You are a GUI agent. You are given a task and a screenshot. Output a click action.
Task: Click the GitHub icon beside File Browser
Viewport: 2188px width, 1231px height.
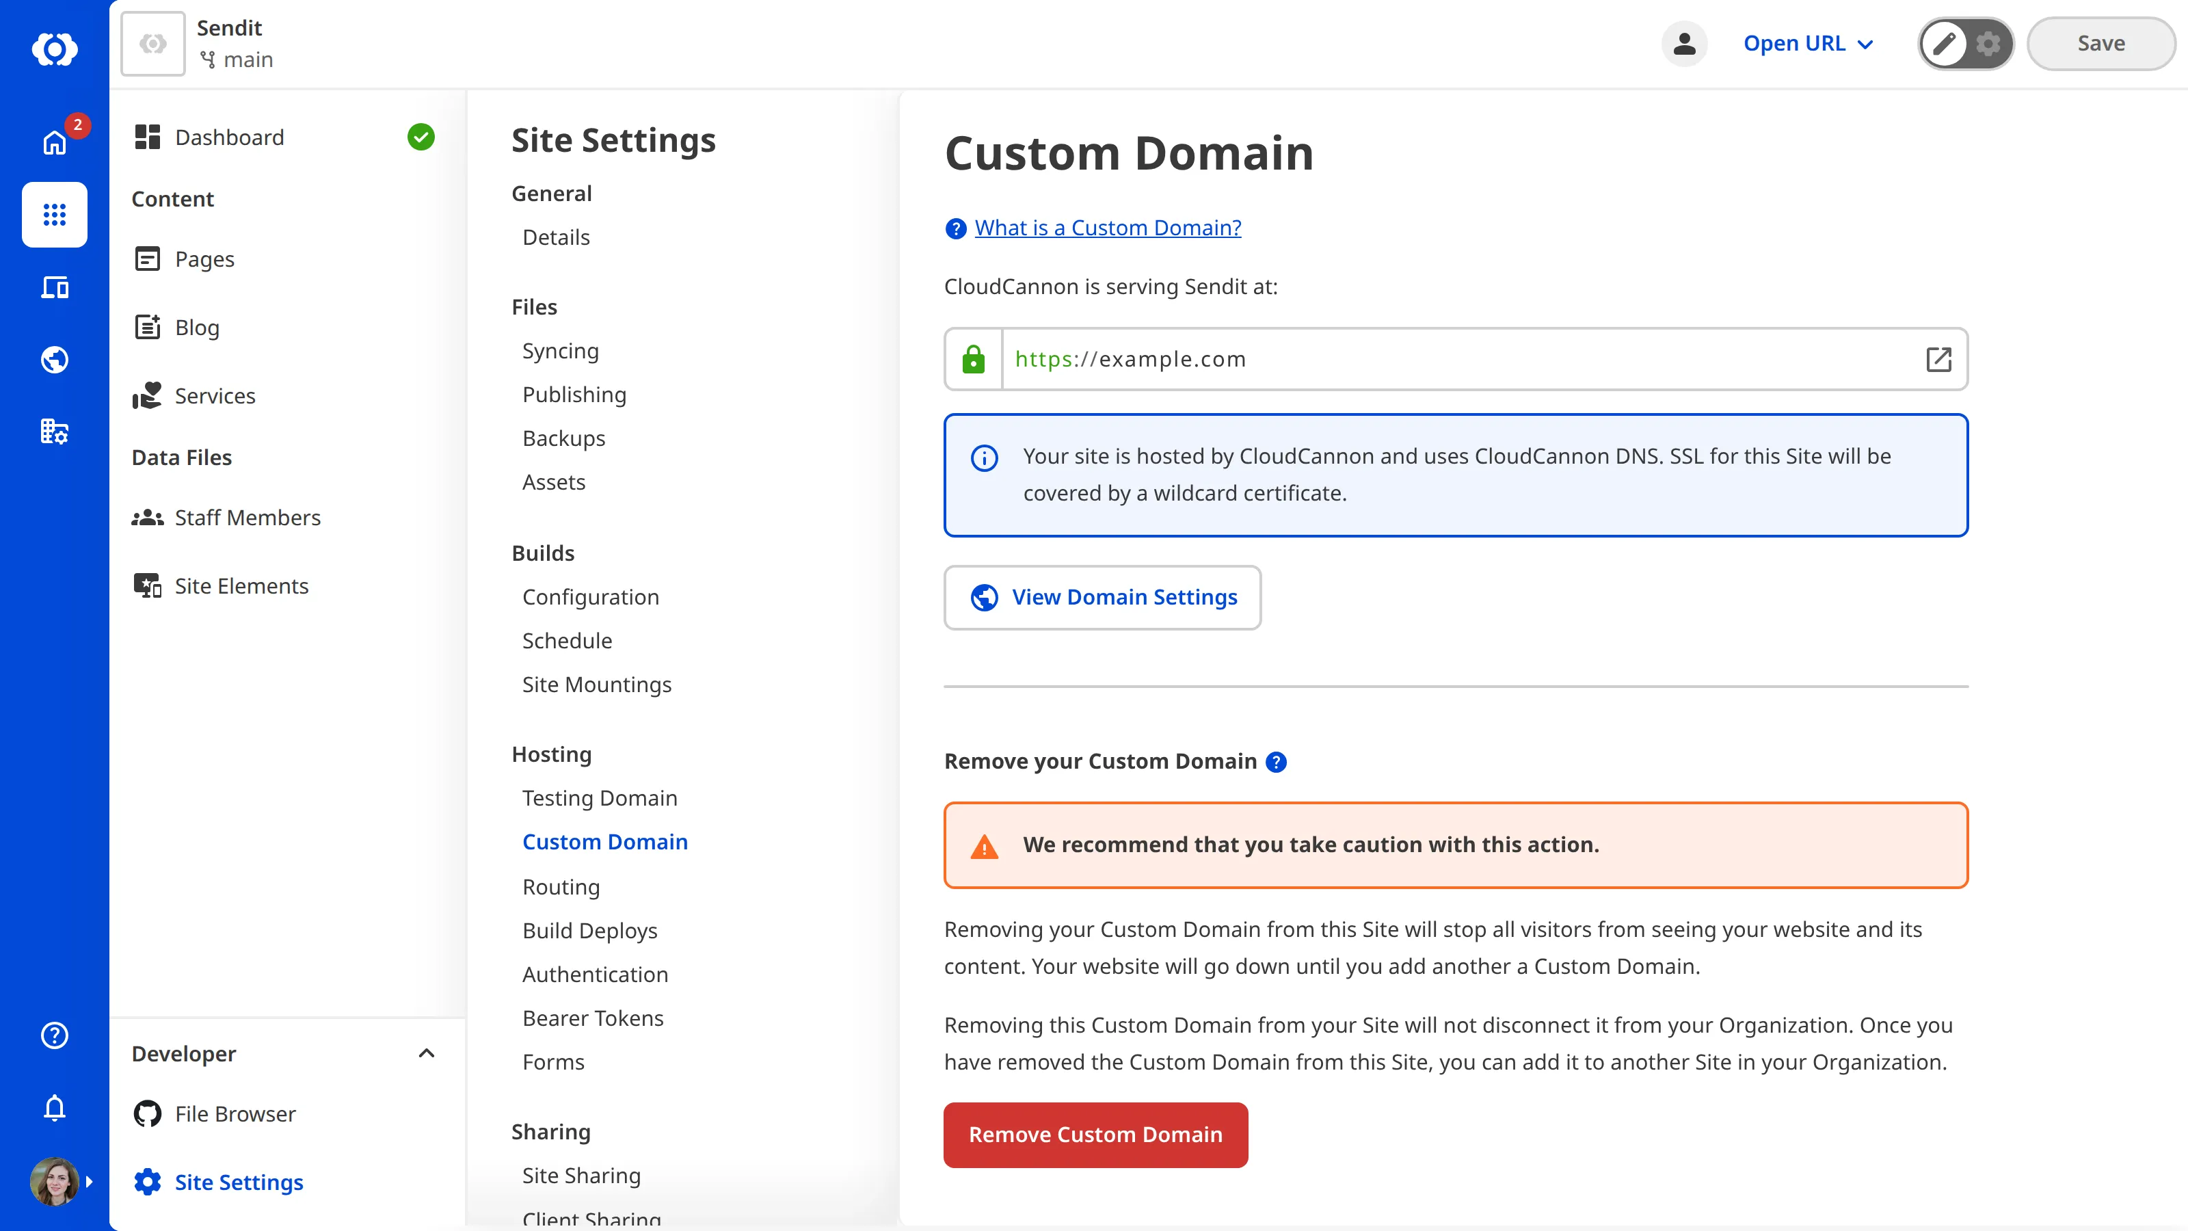click(x=147, y=1114)
